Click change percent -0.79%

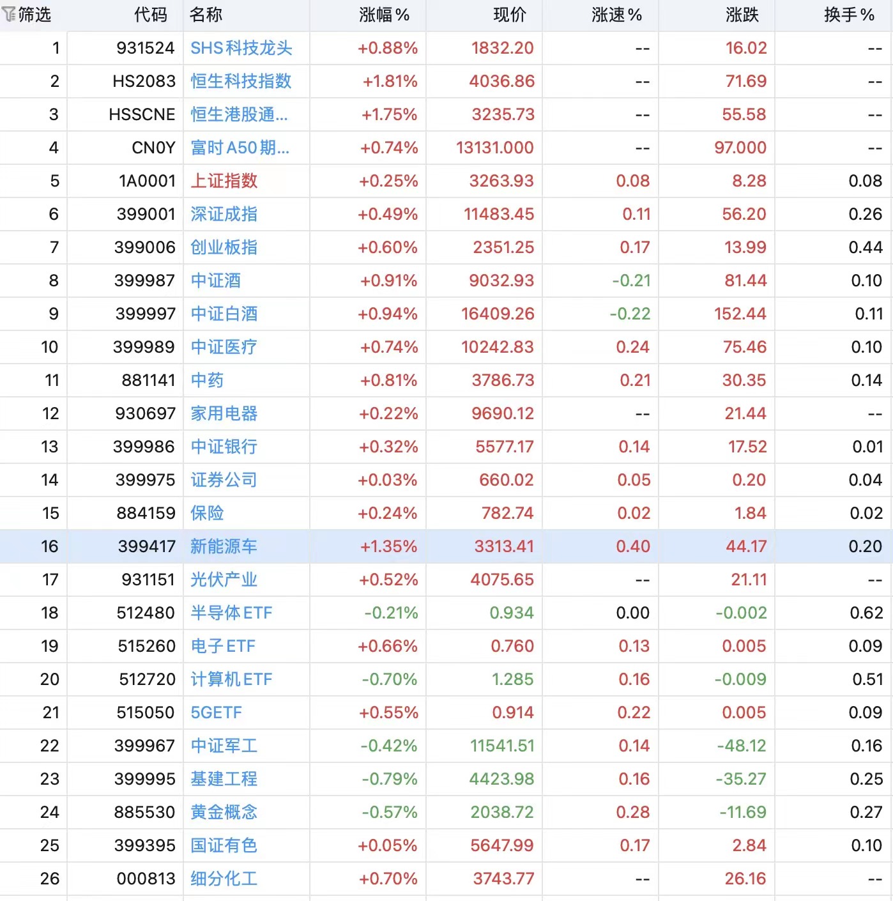tap(389, 779)
